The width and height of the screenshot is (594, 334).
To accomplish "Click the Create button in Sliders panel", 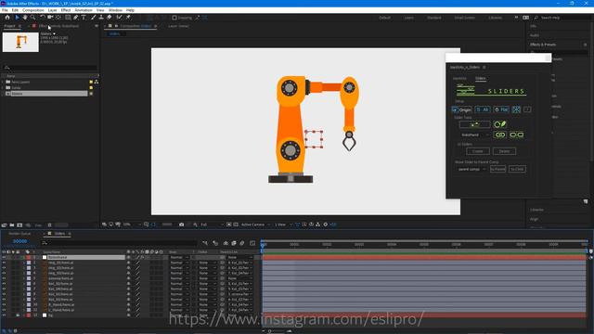I will point(477,151).
